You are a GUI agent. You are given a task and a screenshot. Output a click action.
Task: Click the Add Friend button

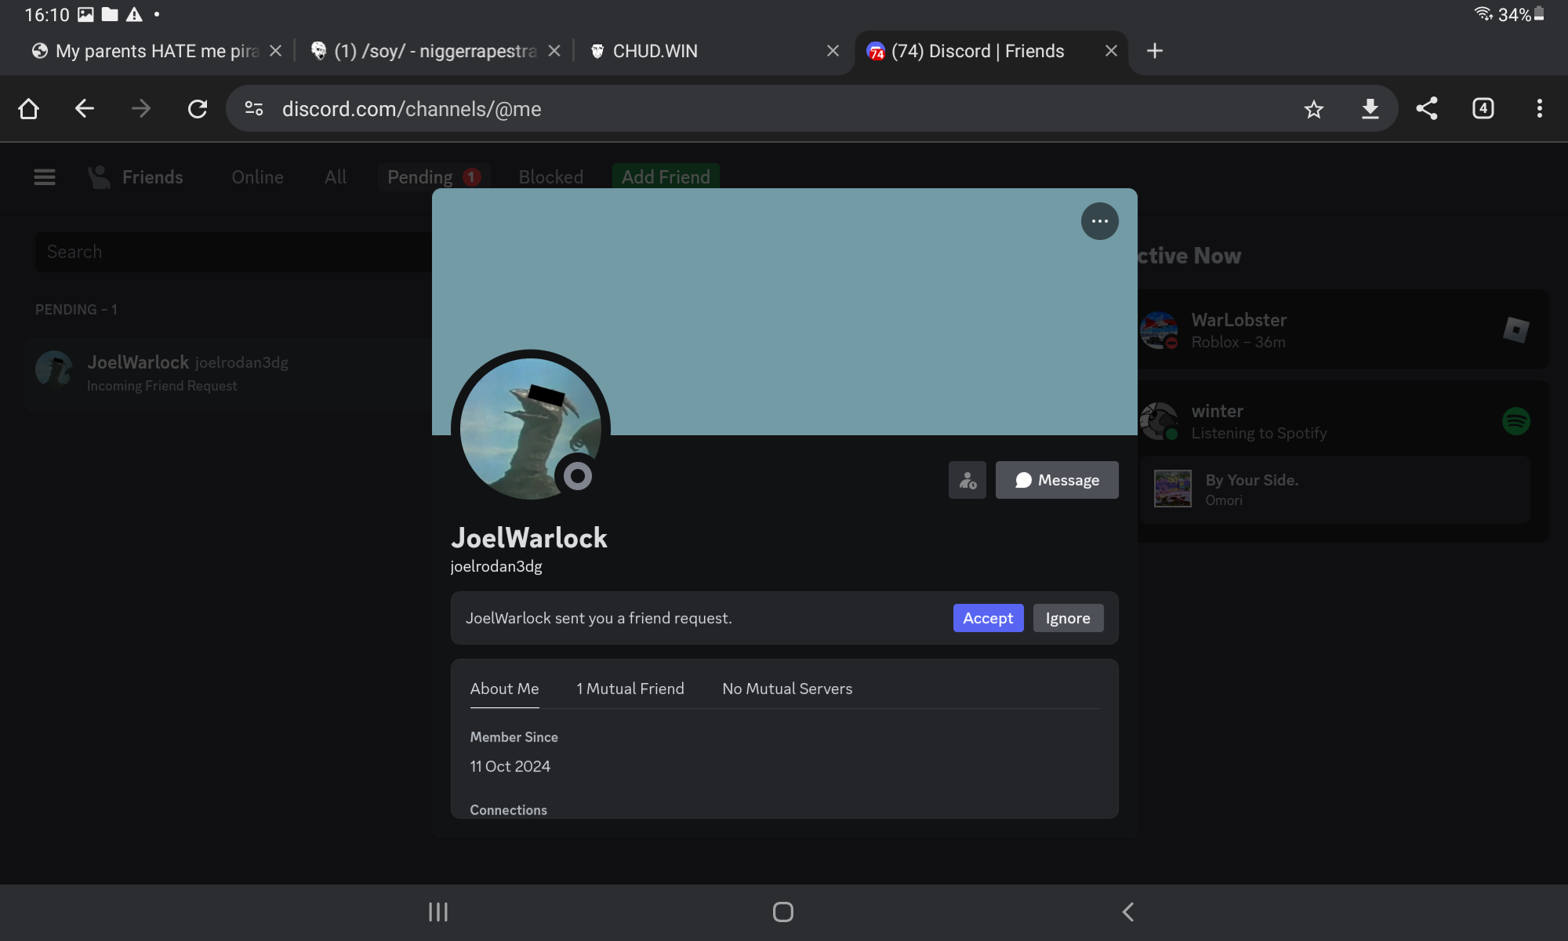point(666,177)
